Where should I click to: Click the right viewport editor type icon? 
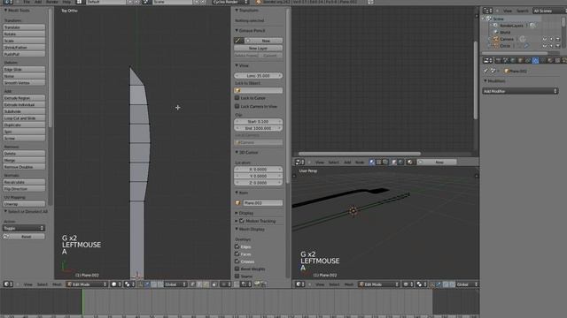coord(300,284)
